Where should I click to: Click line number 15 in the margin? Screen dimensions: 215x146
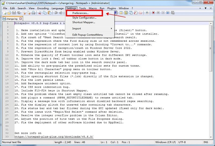[7, 73]
